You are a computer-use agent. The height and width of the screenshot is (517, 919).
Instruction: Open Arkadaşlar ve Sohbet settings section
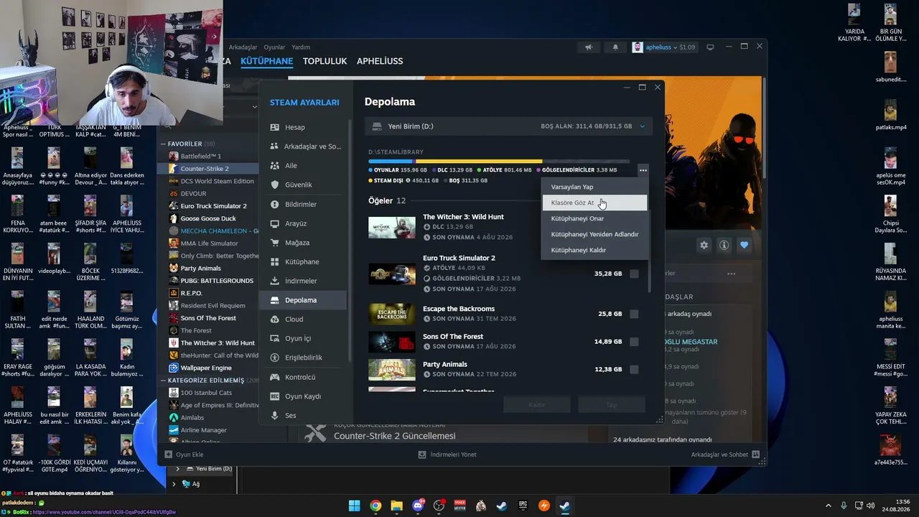[x=303, y=146]
